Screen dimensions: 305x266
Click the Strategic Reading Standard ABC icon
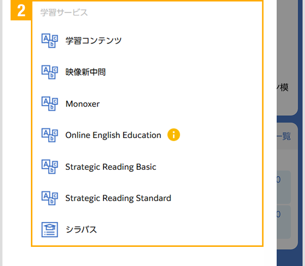click(50, 198)
